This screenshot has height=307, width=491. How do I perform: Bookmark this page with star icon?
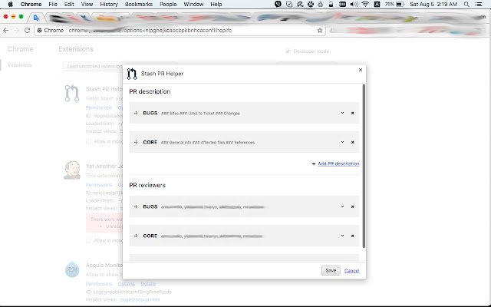coord(320,31)
